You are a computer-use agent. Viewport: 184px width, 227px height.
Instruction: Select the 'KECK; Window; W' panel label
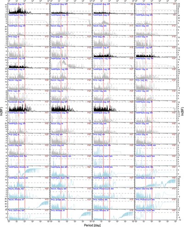tap(16, 200)
